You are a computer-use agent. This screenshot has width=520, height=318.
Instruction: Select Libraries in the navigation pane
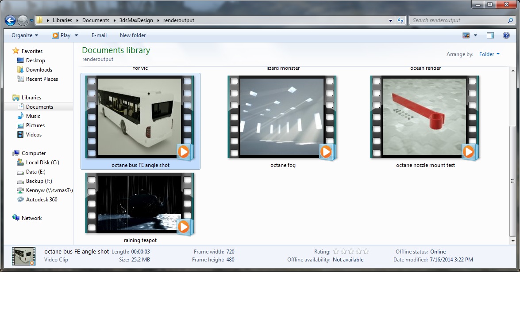(x=31, y=97)
